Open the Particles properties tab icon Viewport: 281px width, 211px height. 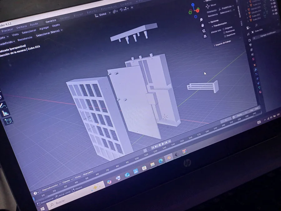(256, 74)
